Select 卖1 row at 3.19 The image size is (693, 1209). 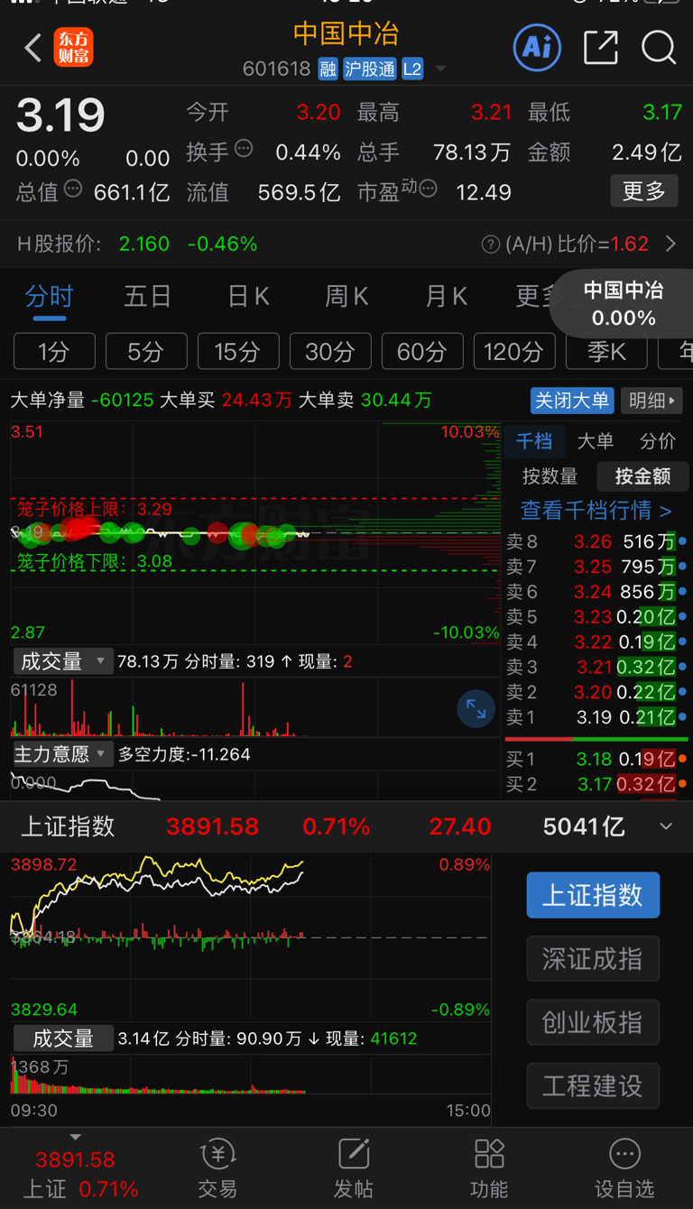[596, 717]
